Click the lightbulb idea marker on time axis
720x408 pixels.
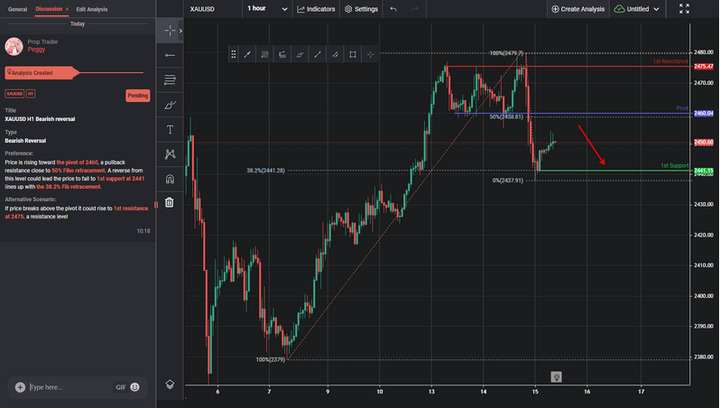pyautogui.click(x=556, y=377)
